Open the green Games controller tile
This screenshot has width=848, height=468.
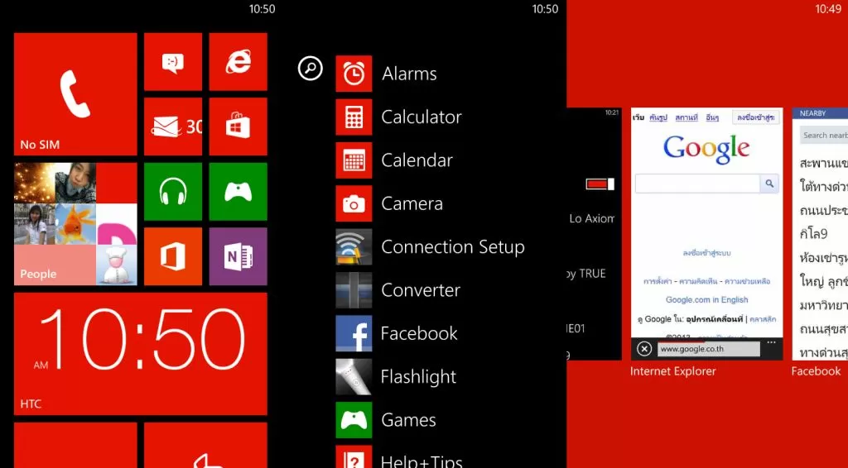238,192
